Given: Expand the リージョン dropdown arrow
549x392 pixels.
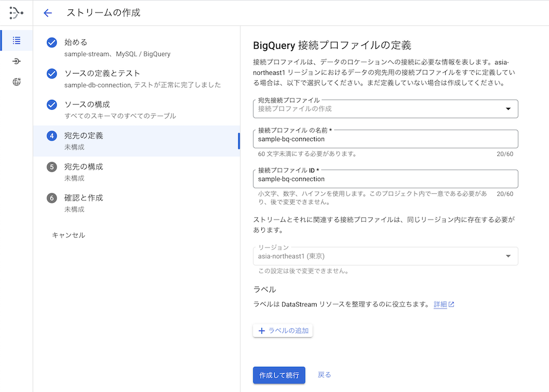Looking at the screenshot, I should click(x=508, y=256).
